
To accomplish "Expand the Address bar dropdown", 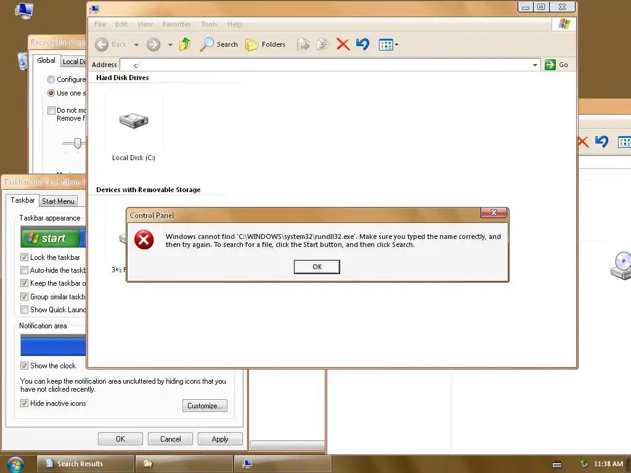I will pyautogui.click(x=535, y=65).
